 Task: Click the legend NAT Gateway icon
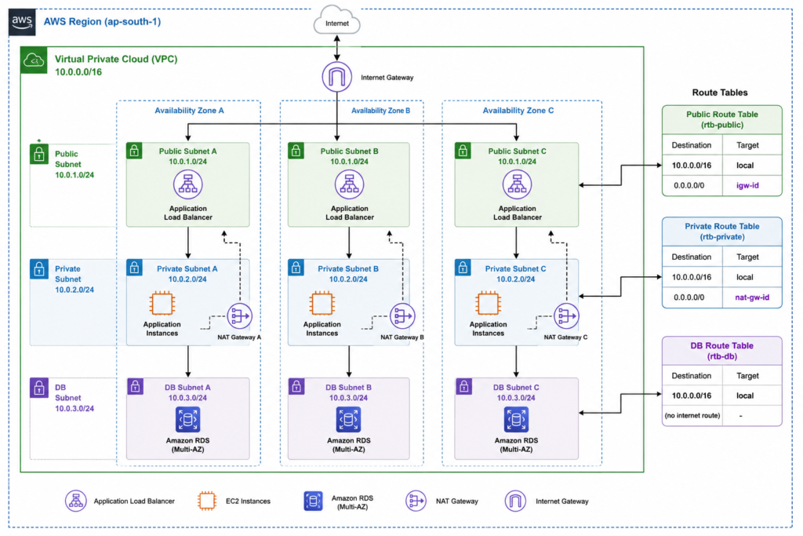(x=416, y=501)
